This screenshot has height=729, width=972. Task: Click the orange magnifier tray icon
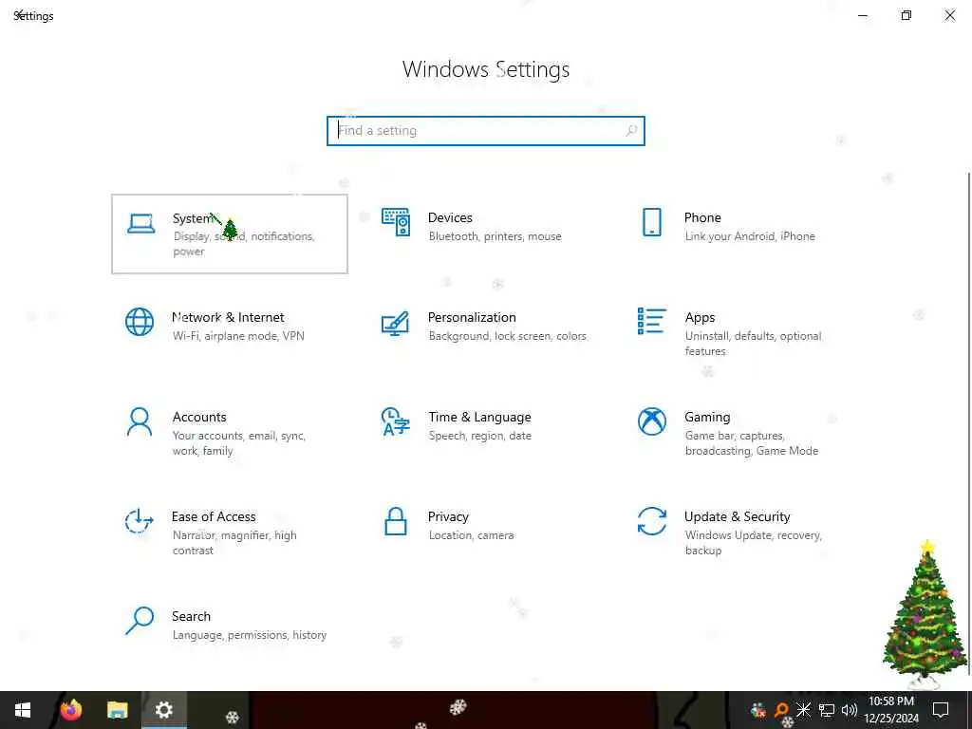[782, 710]
